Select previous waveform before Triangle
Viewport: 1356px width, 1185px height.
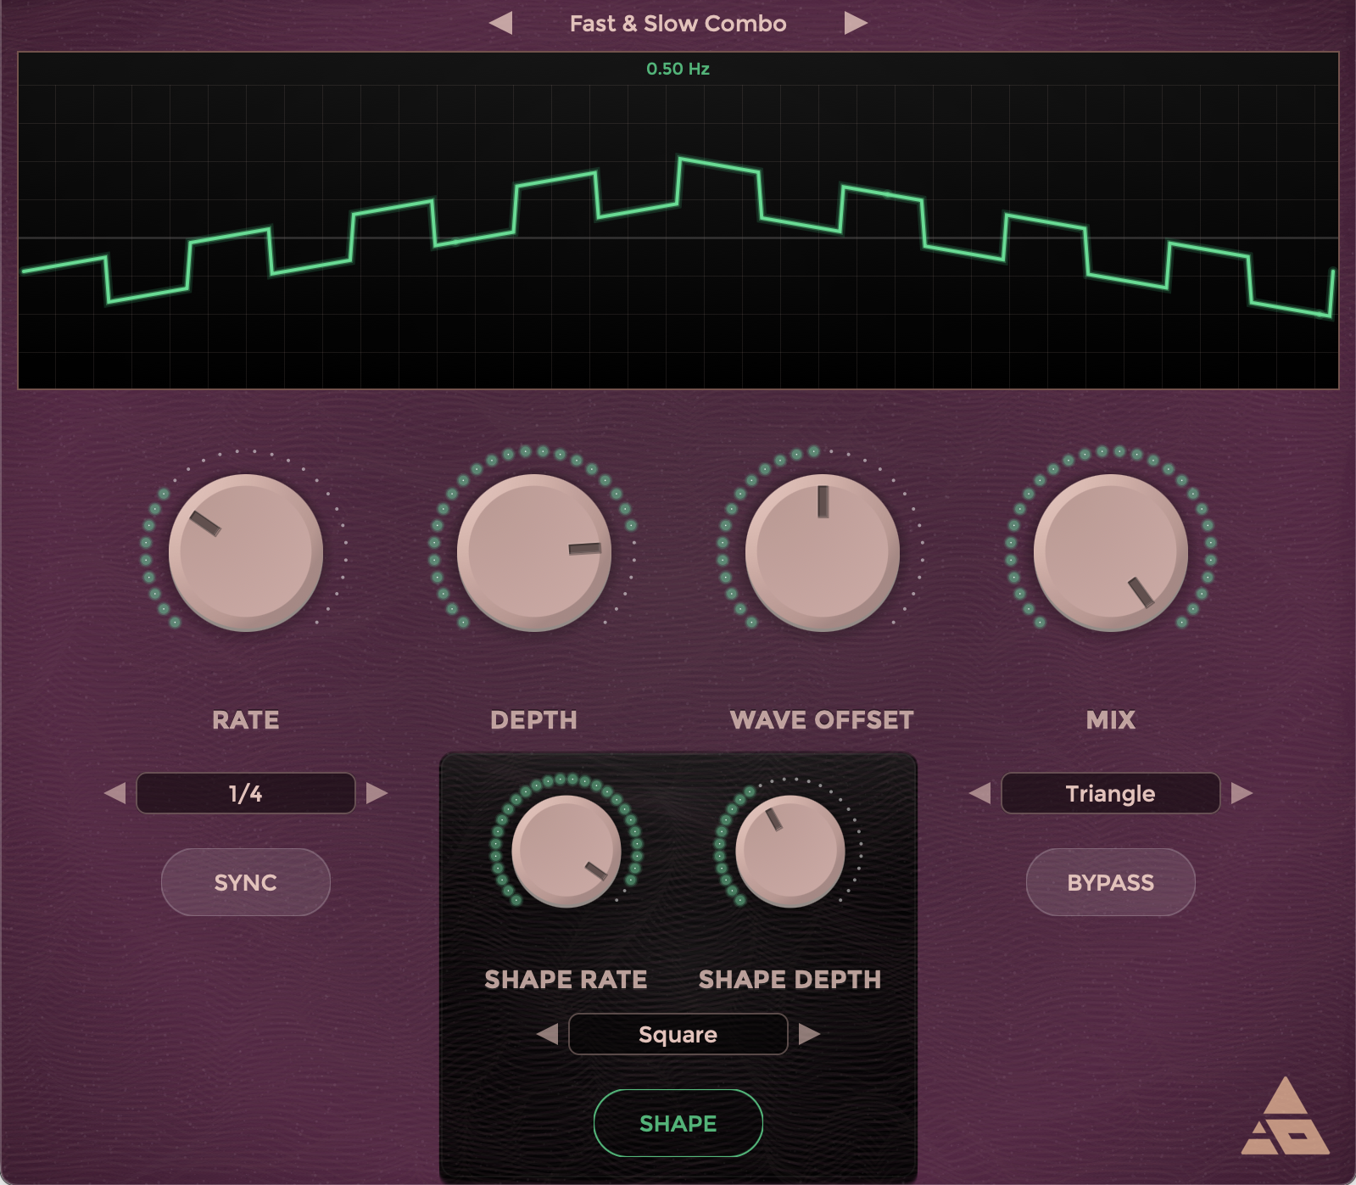coord(980,793)
